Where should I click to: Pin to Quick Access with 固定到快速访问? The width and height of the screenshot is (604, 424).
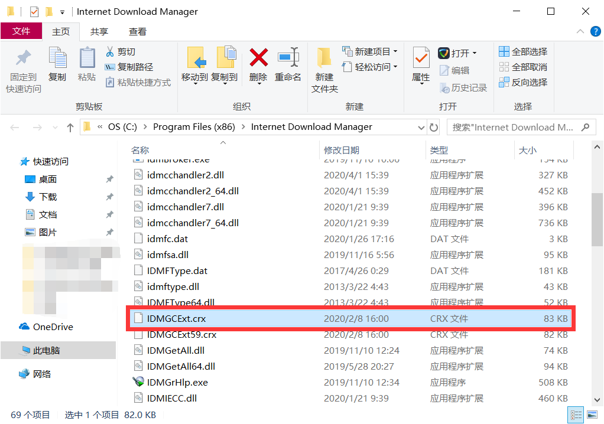[23, 71]
